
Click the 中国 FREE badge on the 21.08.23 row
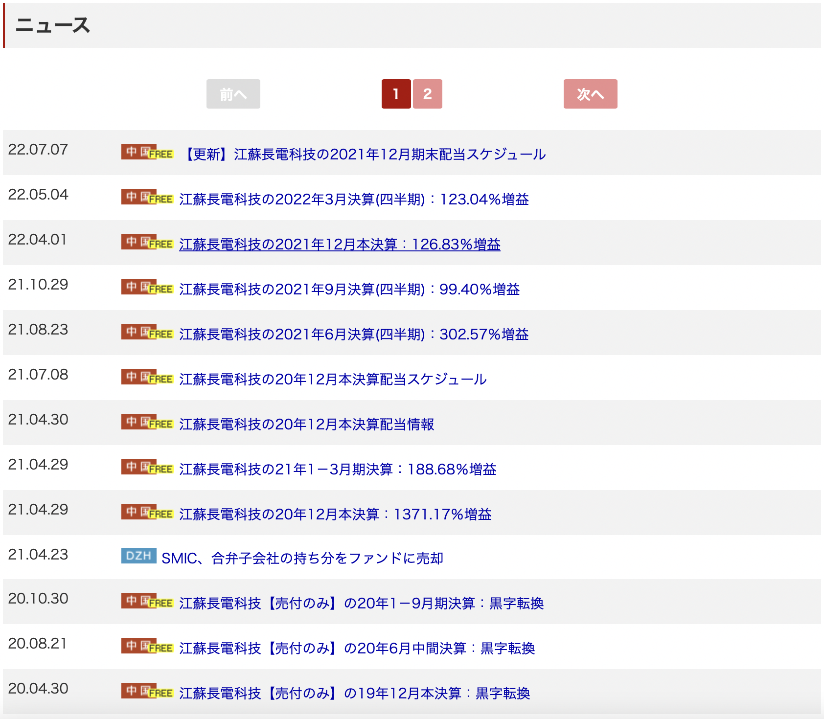[147, 332]
